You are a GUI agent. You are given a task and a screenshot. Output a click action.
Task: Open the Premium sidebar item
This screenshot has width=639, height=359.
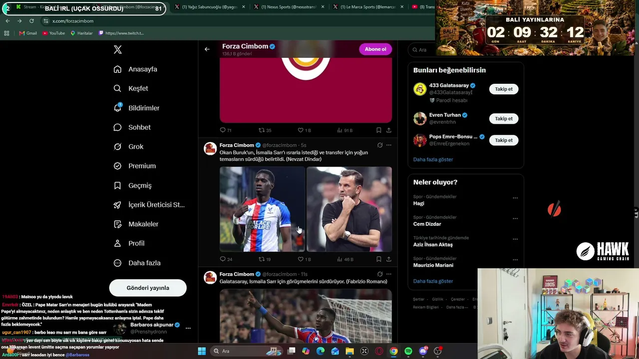(x=134, y=166)
